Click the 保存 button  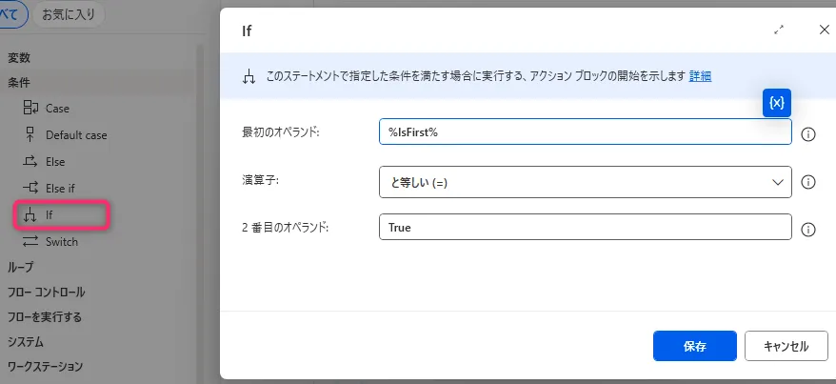click(694, 346)
